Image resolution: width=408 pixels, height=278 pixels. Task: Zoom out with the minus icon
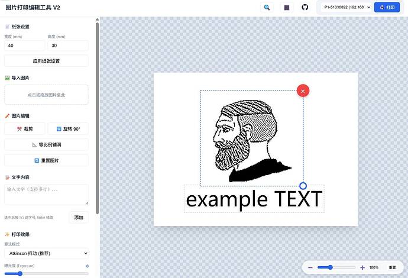point(310,267)
